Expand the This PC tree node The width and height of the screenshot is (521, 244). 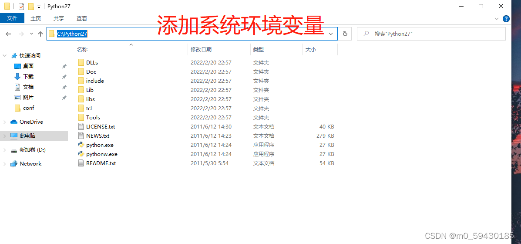pyautogui.click(x=5, y=136)
